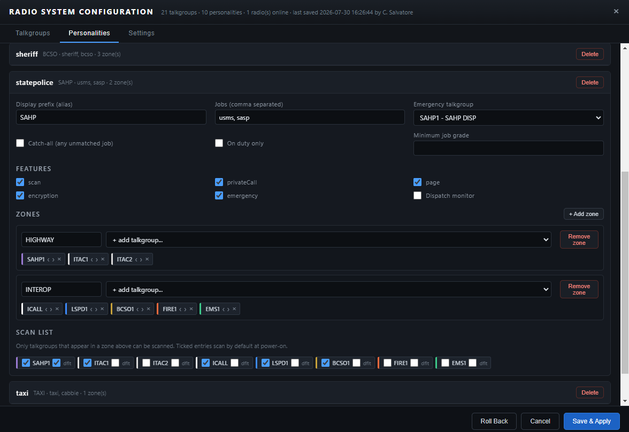
Task: Expand the sheriff personality row
Action: pos(310,54)
